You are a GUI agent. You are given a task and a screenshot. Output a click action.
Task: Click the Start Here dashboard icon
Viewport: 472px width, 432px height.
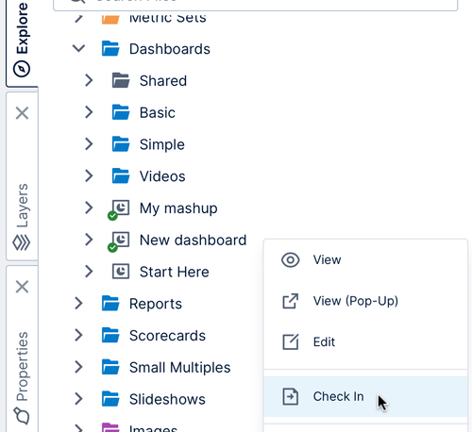(121, 272)
